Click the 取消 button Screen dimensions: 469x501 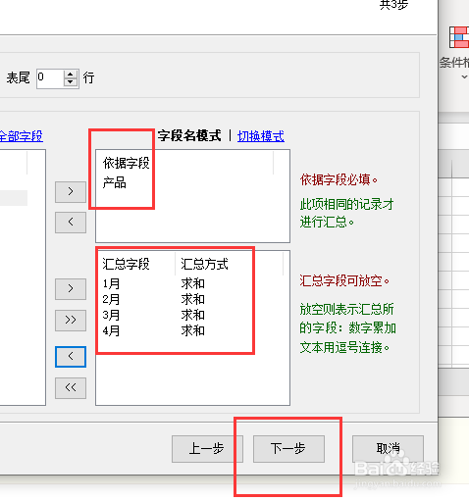pos(388,449)
